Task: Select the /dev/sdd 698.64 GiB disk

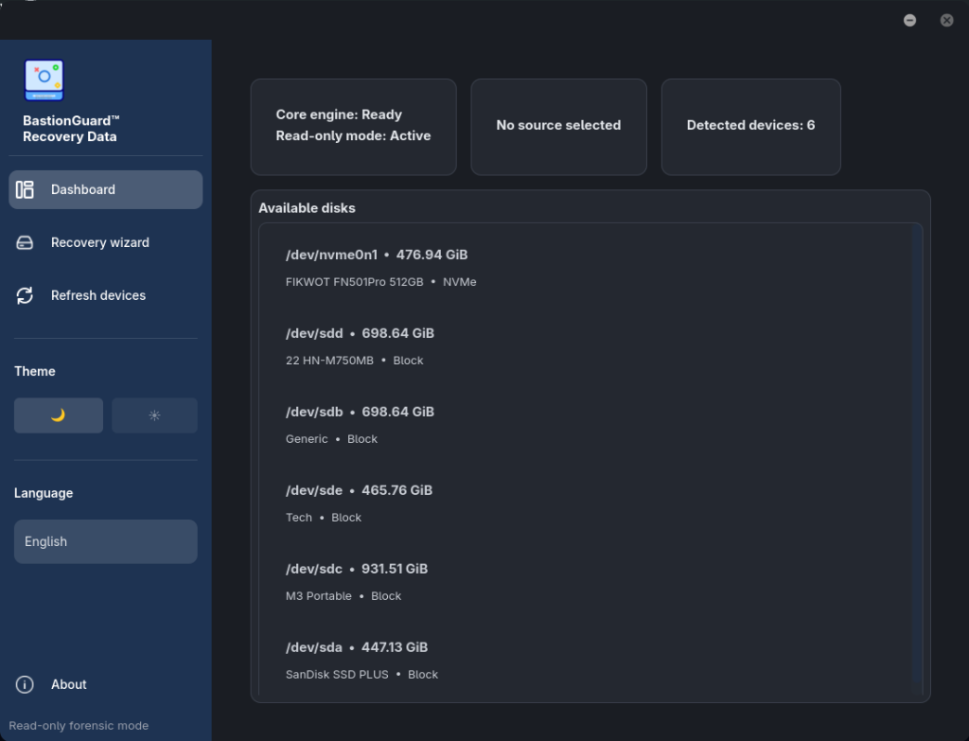Action: point(586,346)
